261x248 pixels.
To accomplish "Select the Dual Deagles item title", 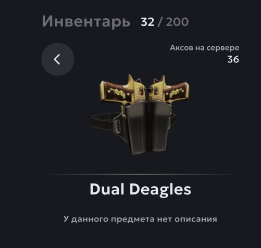I will 140,190.
